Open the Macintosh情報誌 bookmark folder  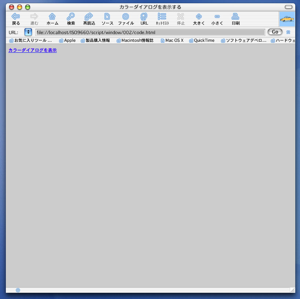[135, 40]
